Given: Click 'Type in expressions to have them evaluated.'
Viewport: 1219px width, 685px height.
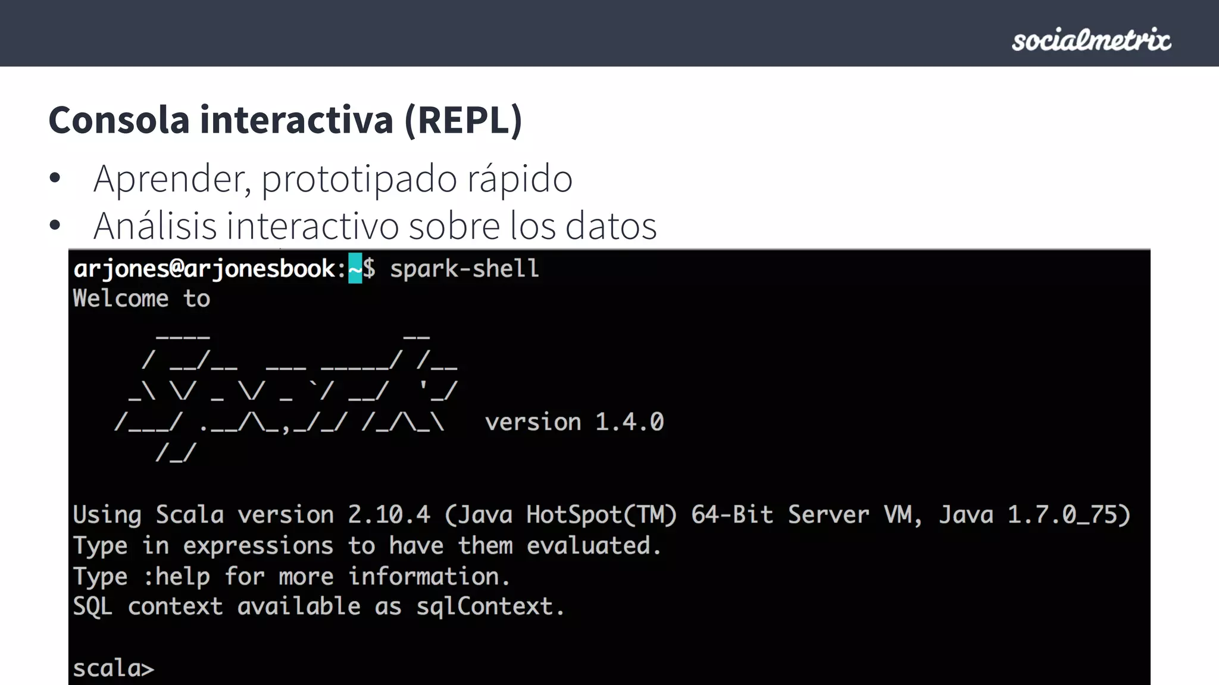Looking at the screenshot, I should point(367,546).
